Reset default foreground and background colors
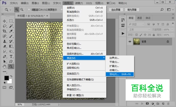 tap(5, 83)
